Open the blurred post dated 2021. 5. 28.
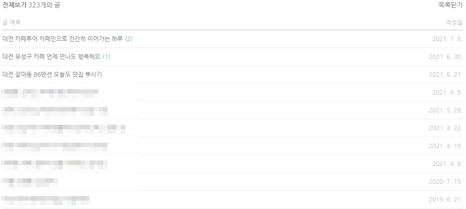 pyautogui.click(x=54, y=110)
